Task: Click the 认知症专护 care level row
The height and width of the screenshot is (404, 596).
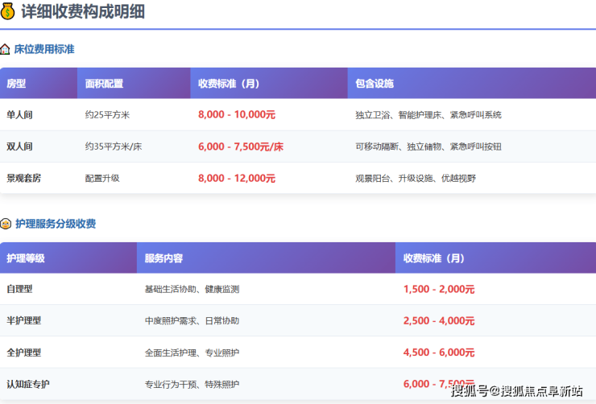Action: pyautogui.click(x=27, y=384)
